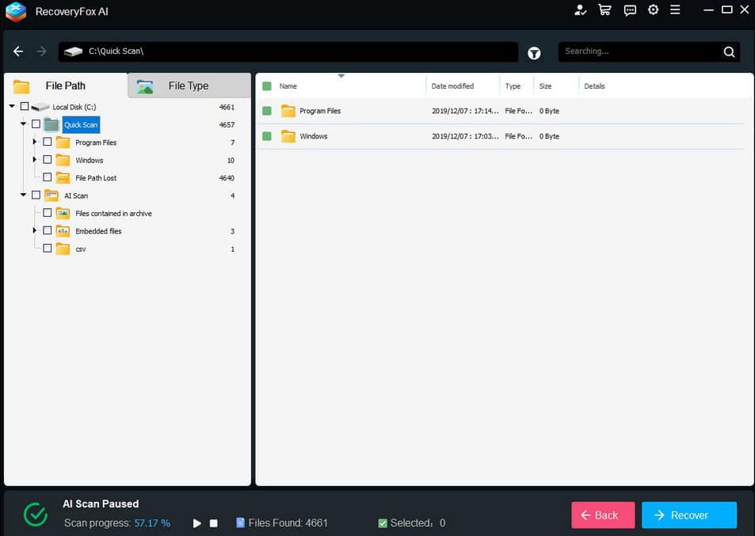Open the hamburger menu icon
The width and height of the screenshot is (755, 536).
(676, 10)
